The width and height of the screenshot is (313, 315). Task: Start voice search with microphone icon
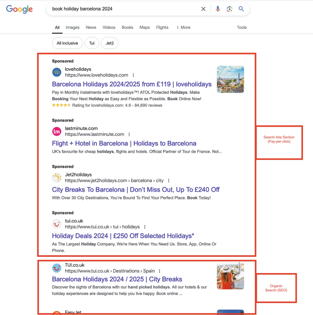click(x=218, y=9)
